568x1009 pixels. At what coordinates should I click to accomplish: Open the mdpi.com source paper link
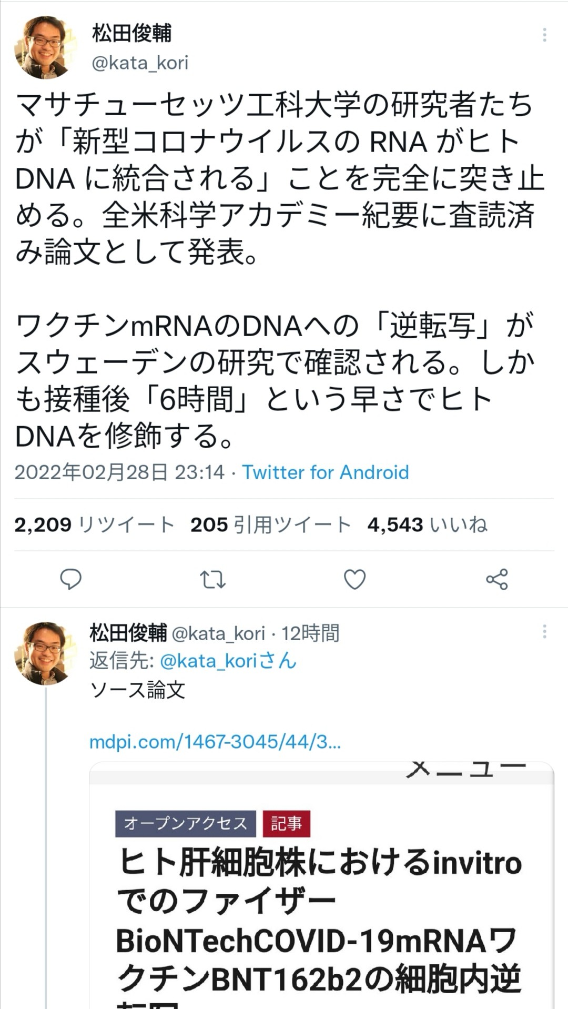[x=215, y=742]
